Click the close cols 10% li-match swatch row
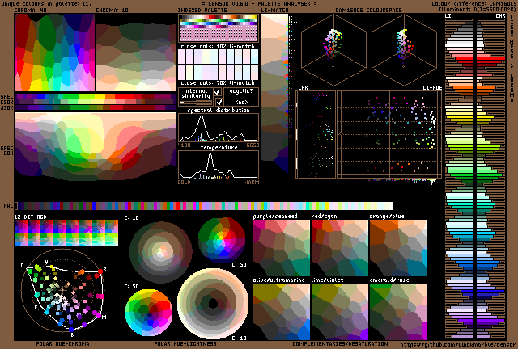518x349 pixels. 219,57
